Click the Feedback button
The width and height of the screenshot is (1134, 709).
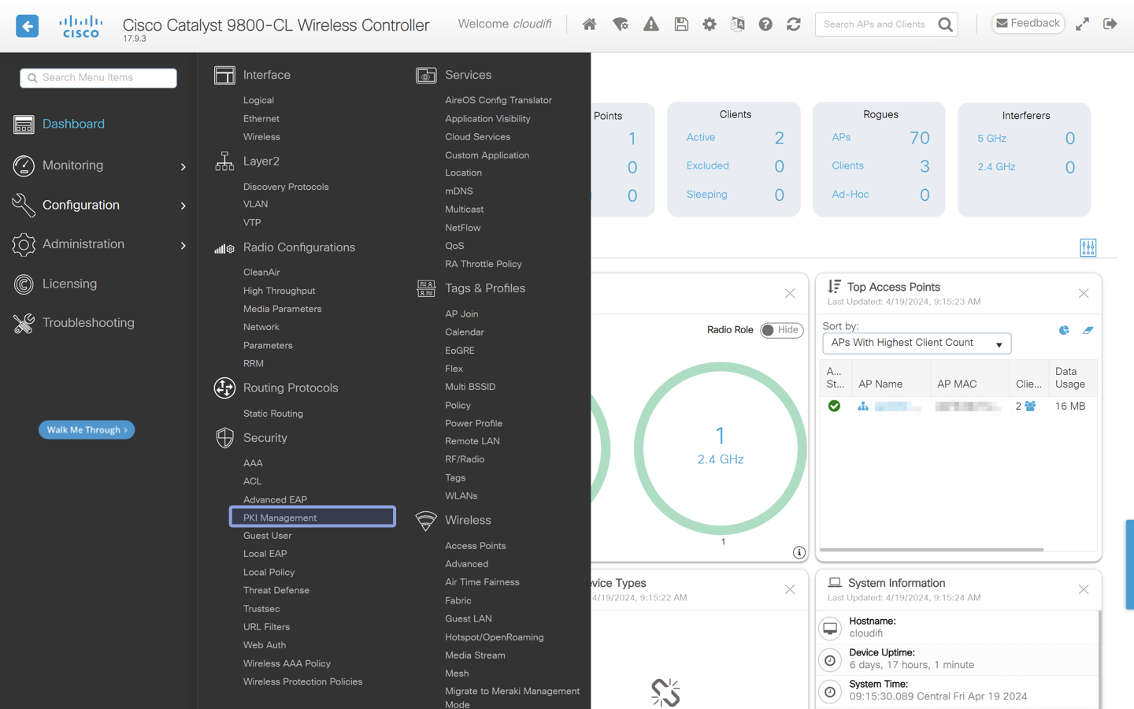[x=1028, y=23]
